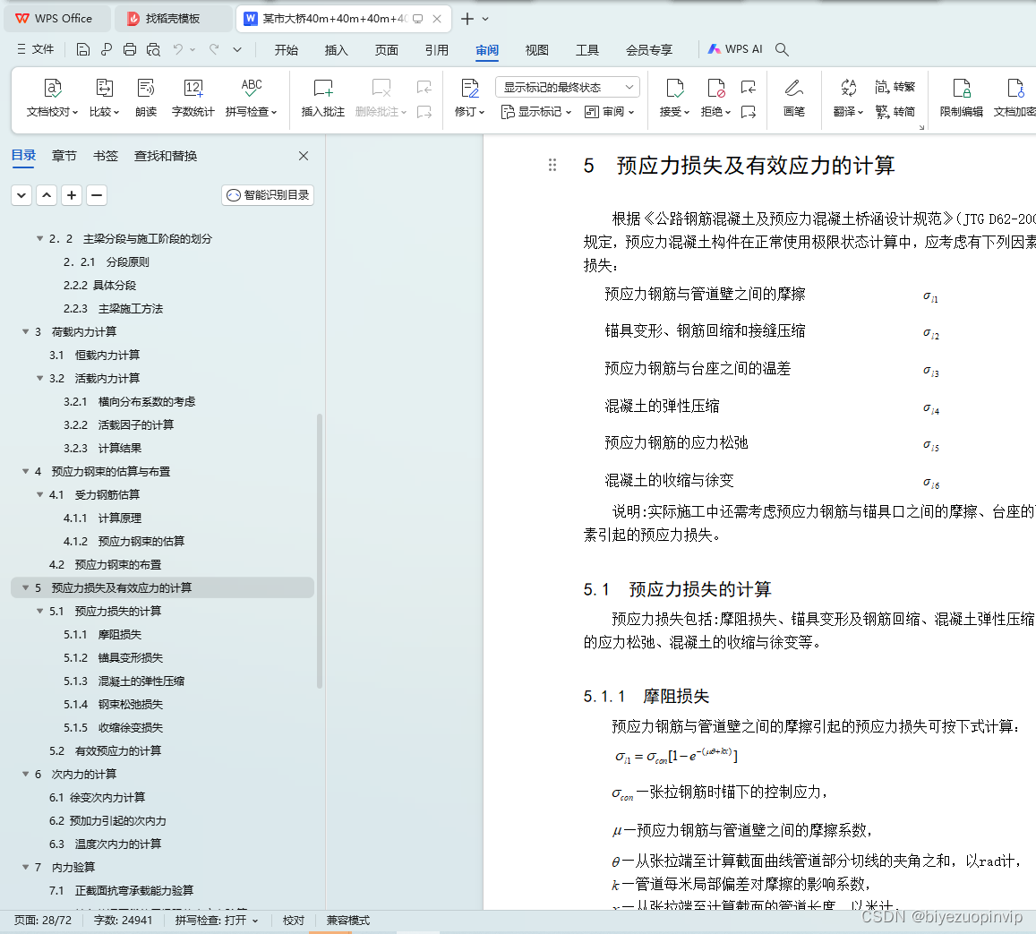Click the save icon in quick access toolbar

(x=82, y=49)
